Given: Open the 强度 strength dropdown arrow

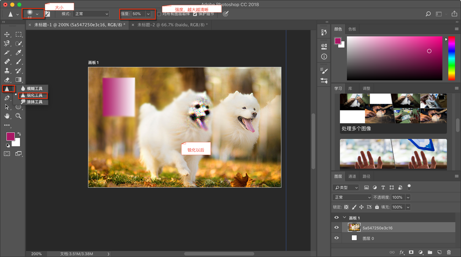Looking at the screenshot, I should coord(148,14).
